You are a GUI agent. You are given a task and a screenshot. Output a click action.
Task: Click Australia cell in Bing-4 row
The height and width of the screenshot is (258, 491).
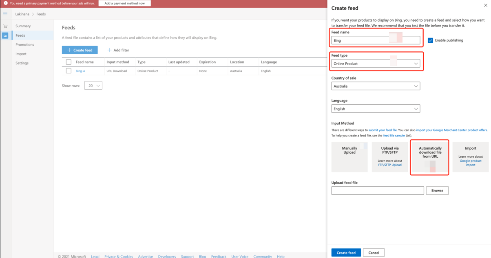236,71
